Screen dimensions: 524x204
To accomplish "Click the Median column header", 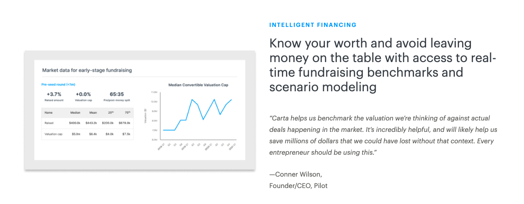I will [75, 113].
